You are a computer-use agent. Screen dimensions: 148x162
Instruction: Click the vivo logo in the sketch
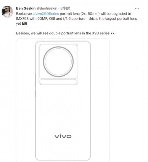coord(63,136)
